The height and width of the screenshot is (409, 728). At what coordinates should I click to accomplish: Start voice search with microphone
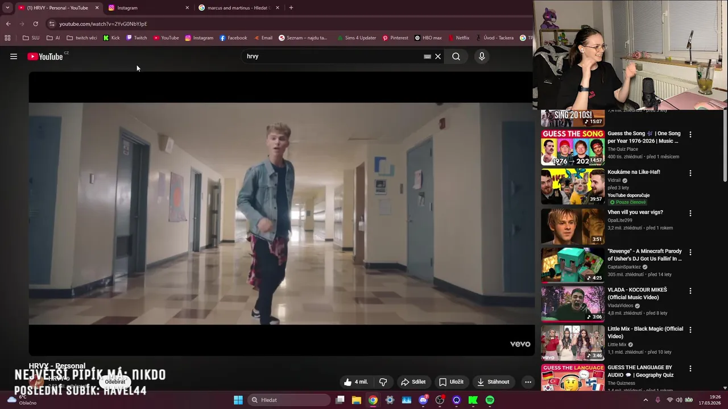(x=482, y=56)
